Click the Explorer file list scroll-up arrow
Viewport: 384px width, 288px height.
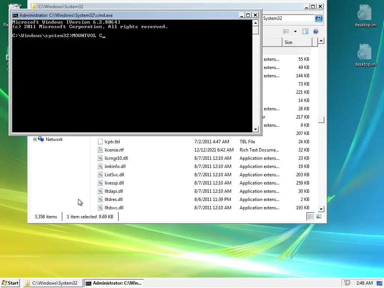pos(321,41)
